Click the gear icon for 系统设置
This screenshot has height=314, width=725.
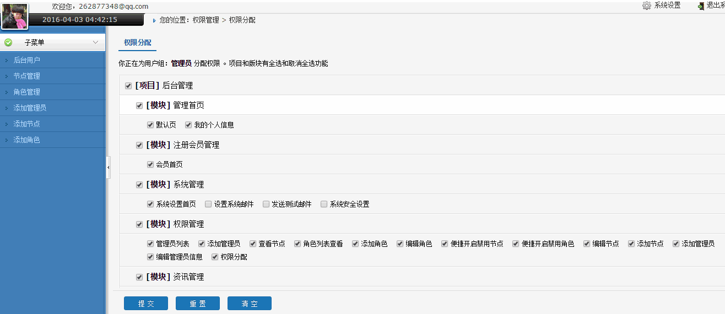tap(647, 5)
